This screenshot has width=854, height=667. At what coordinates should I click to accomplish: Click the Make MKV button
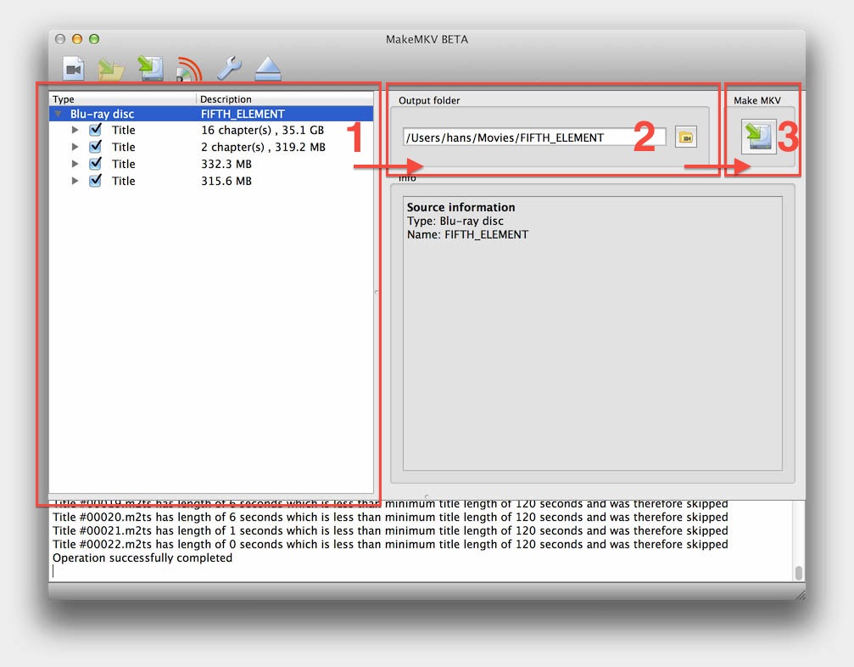coord(758,137)
